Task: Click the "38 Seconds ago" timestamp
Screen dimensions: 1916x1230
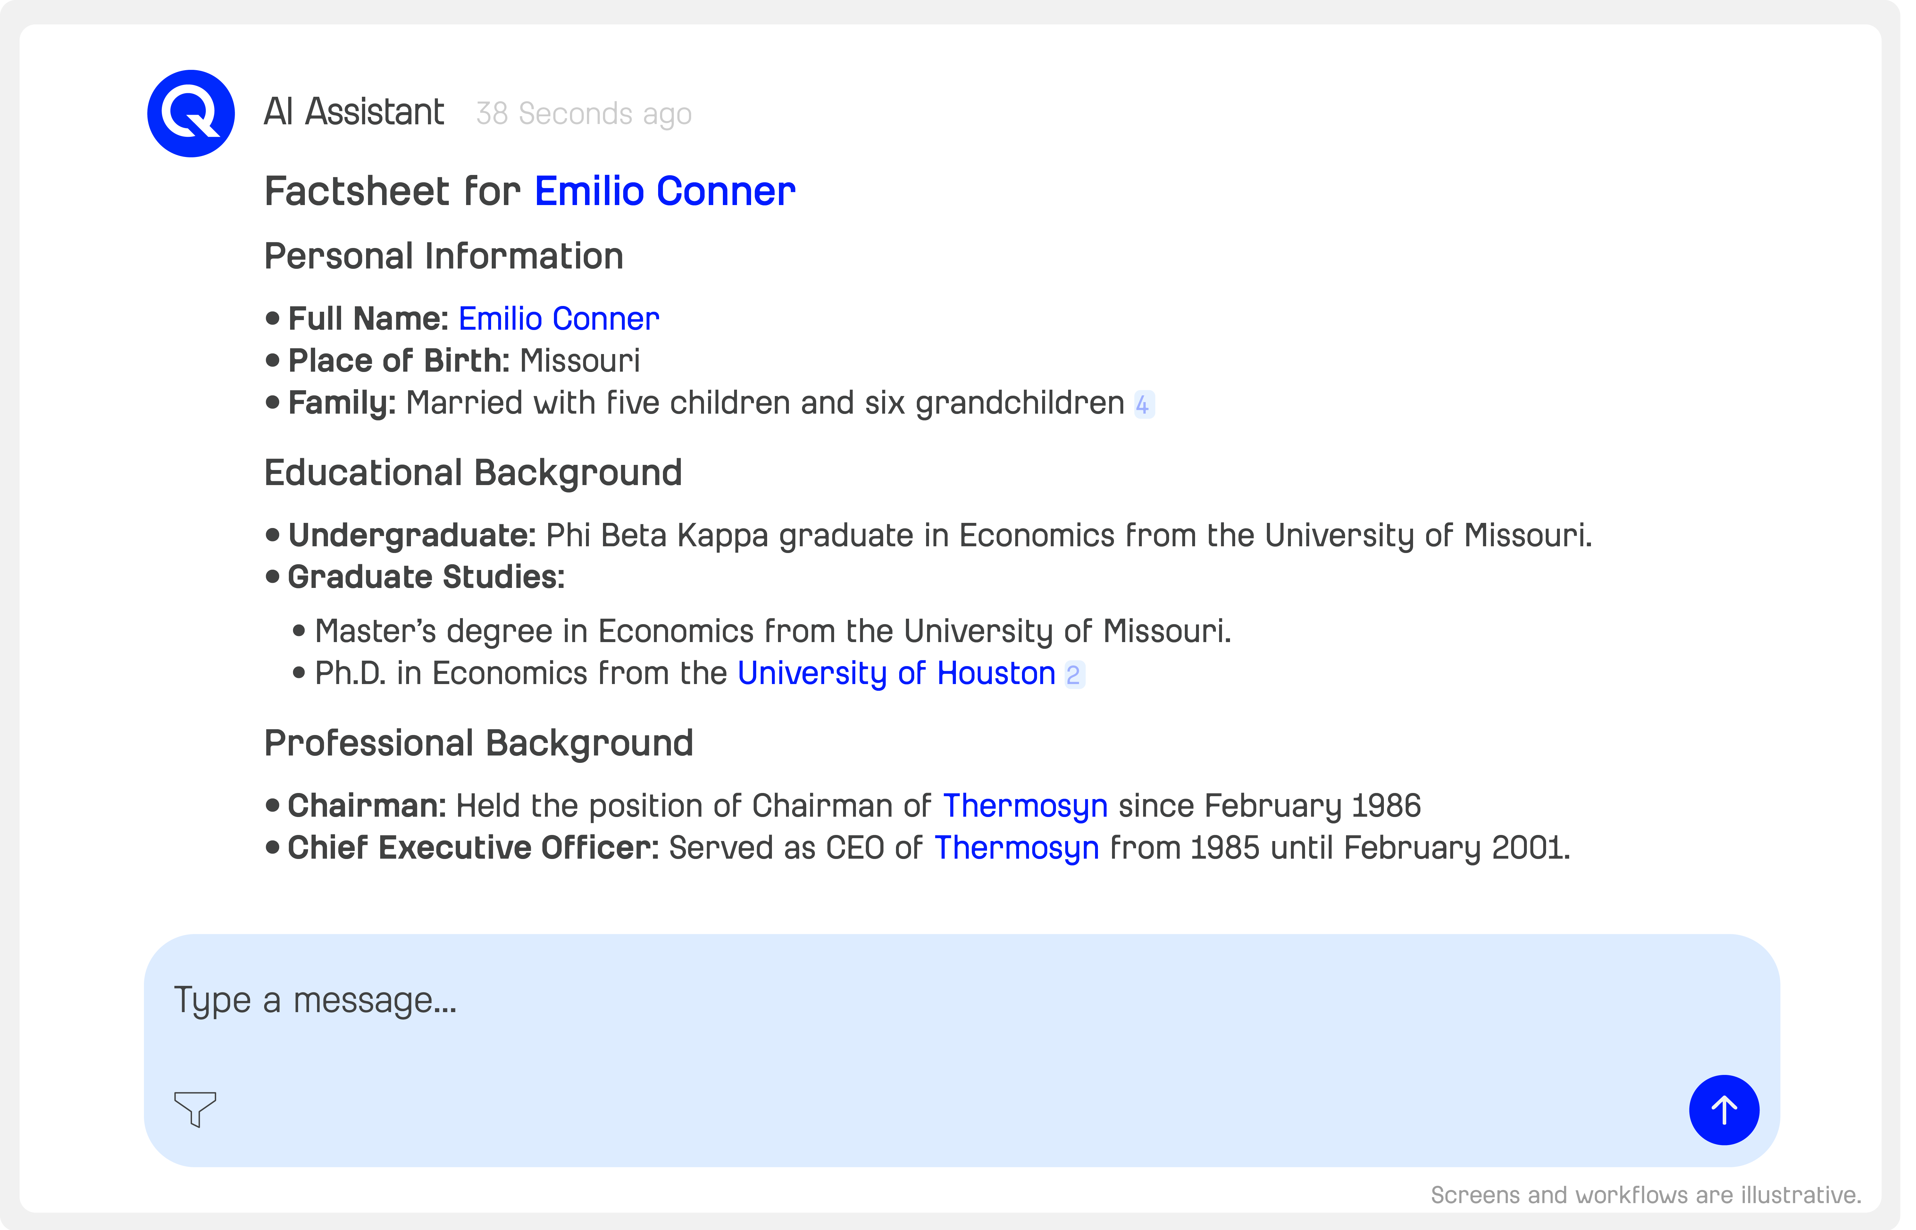Action: pos(584,113)
